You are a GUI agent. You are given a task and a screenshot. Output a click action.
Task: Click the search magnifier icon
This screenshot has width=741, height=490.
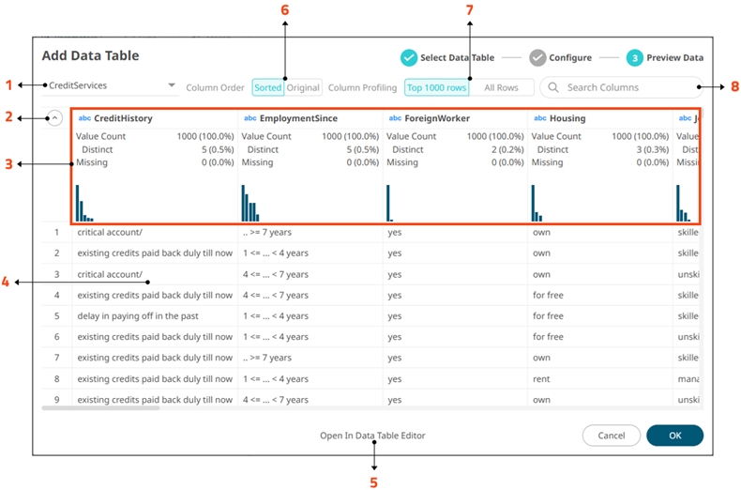(x=553, y=87)
